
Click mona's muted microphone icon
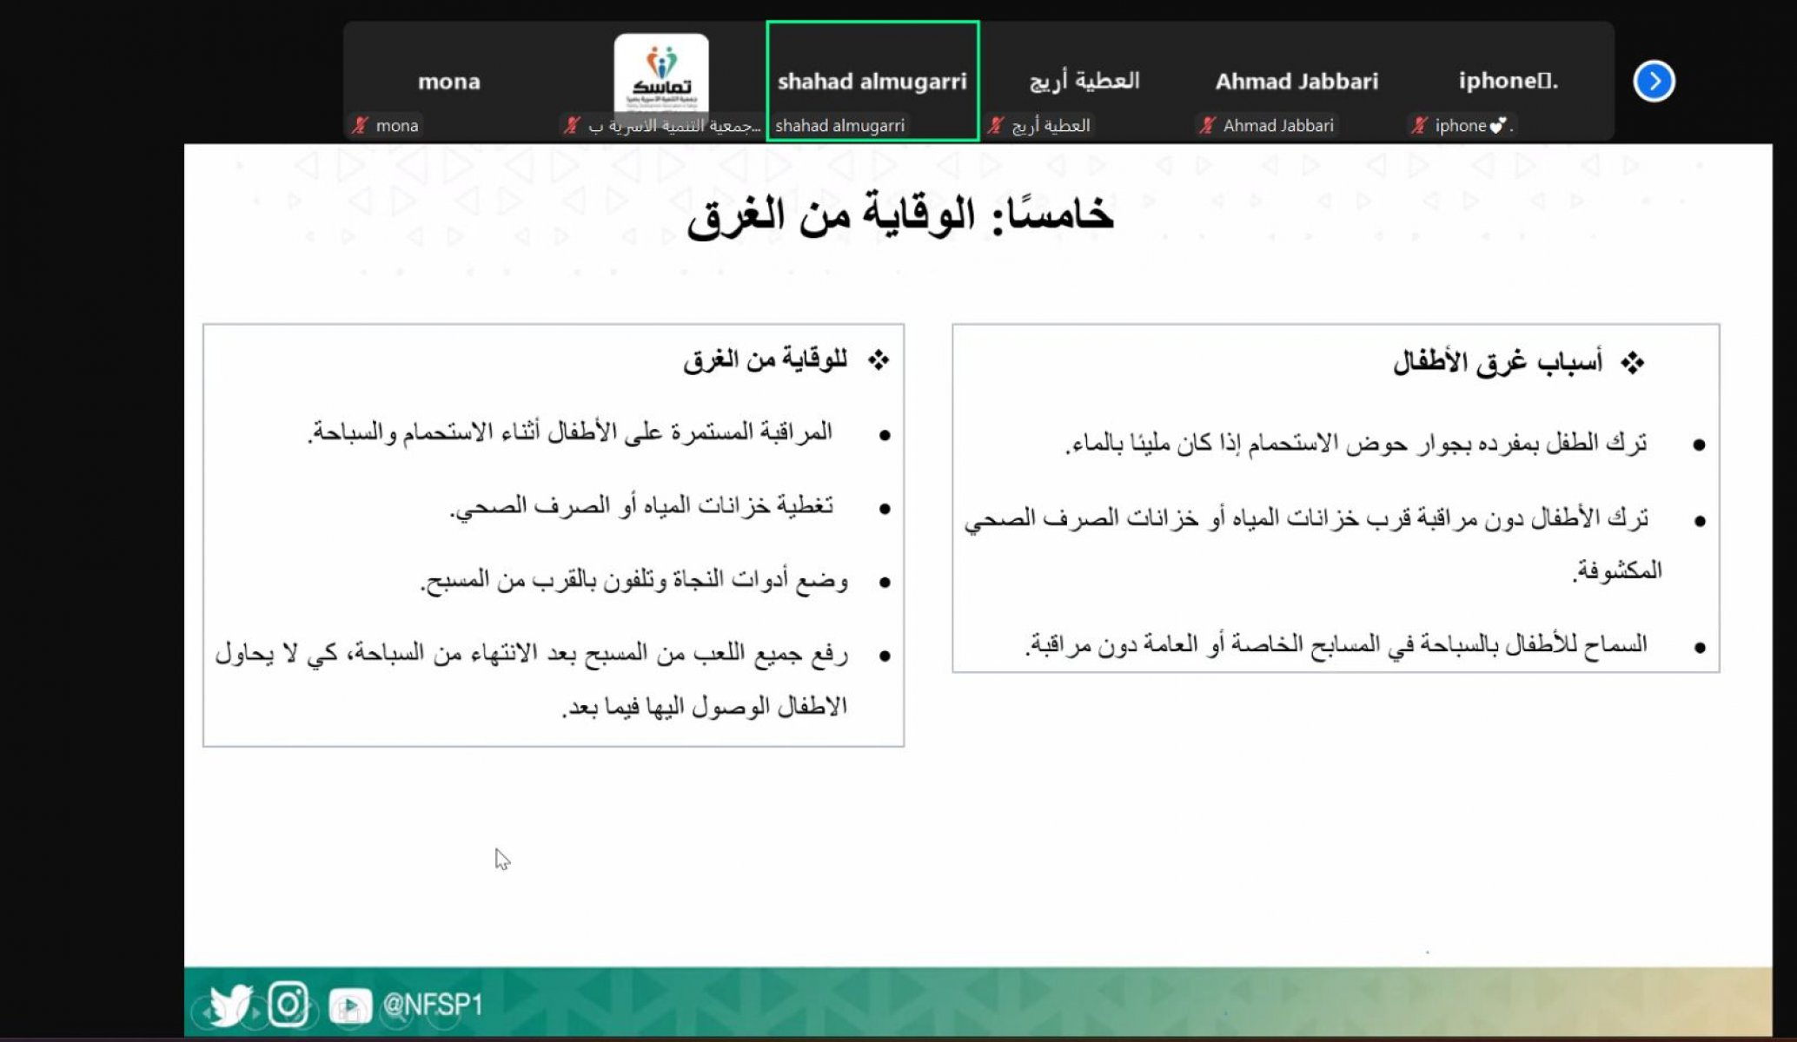[360, 125]
